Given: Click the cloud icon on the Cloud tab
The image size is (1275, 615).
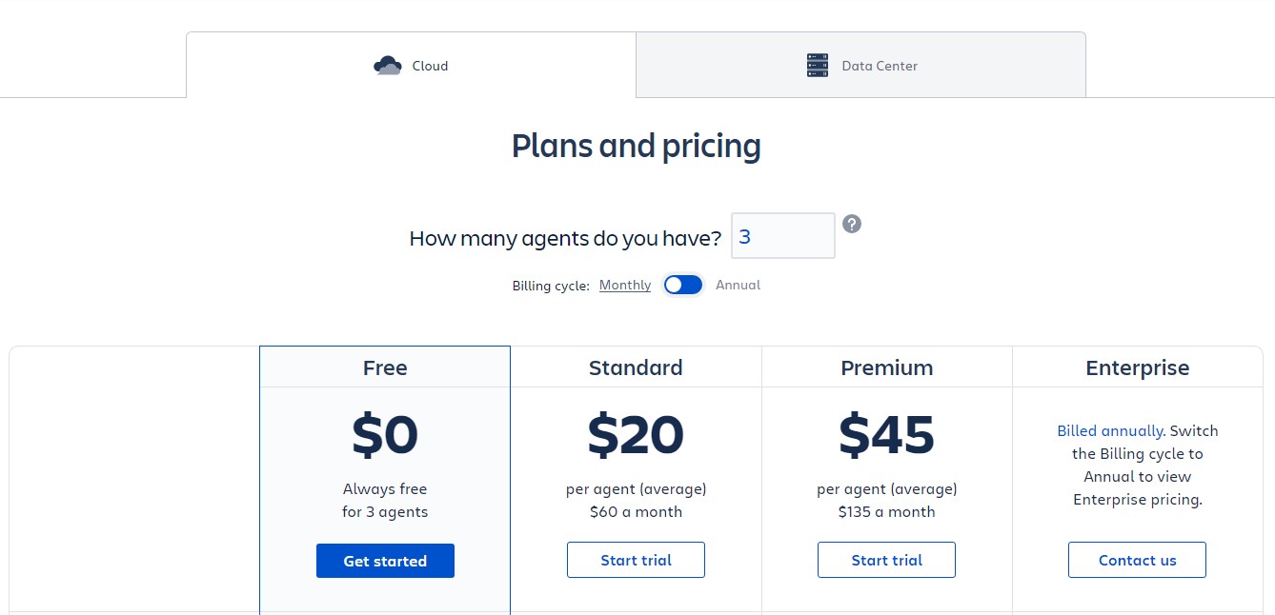Looking at the screenshot, I should (x=387, y=66).
